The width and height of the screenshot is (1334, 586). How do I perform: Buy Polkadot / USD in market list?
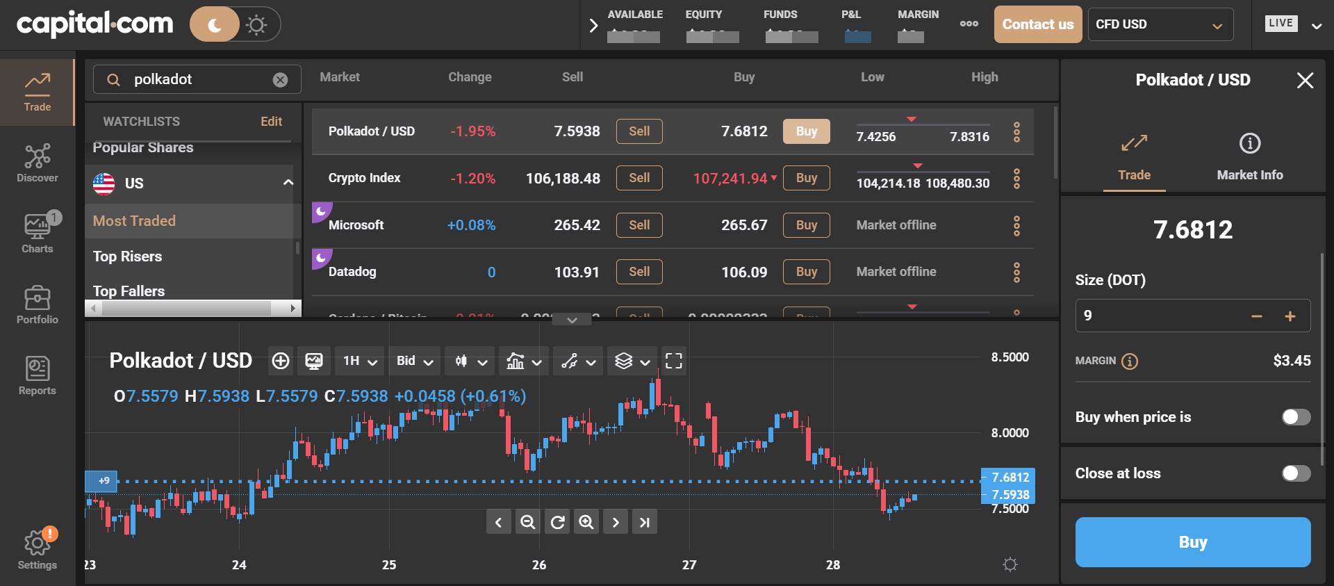point(806,131)
